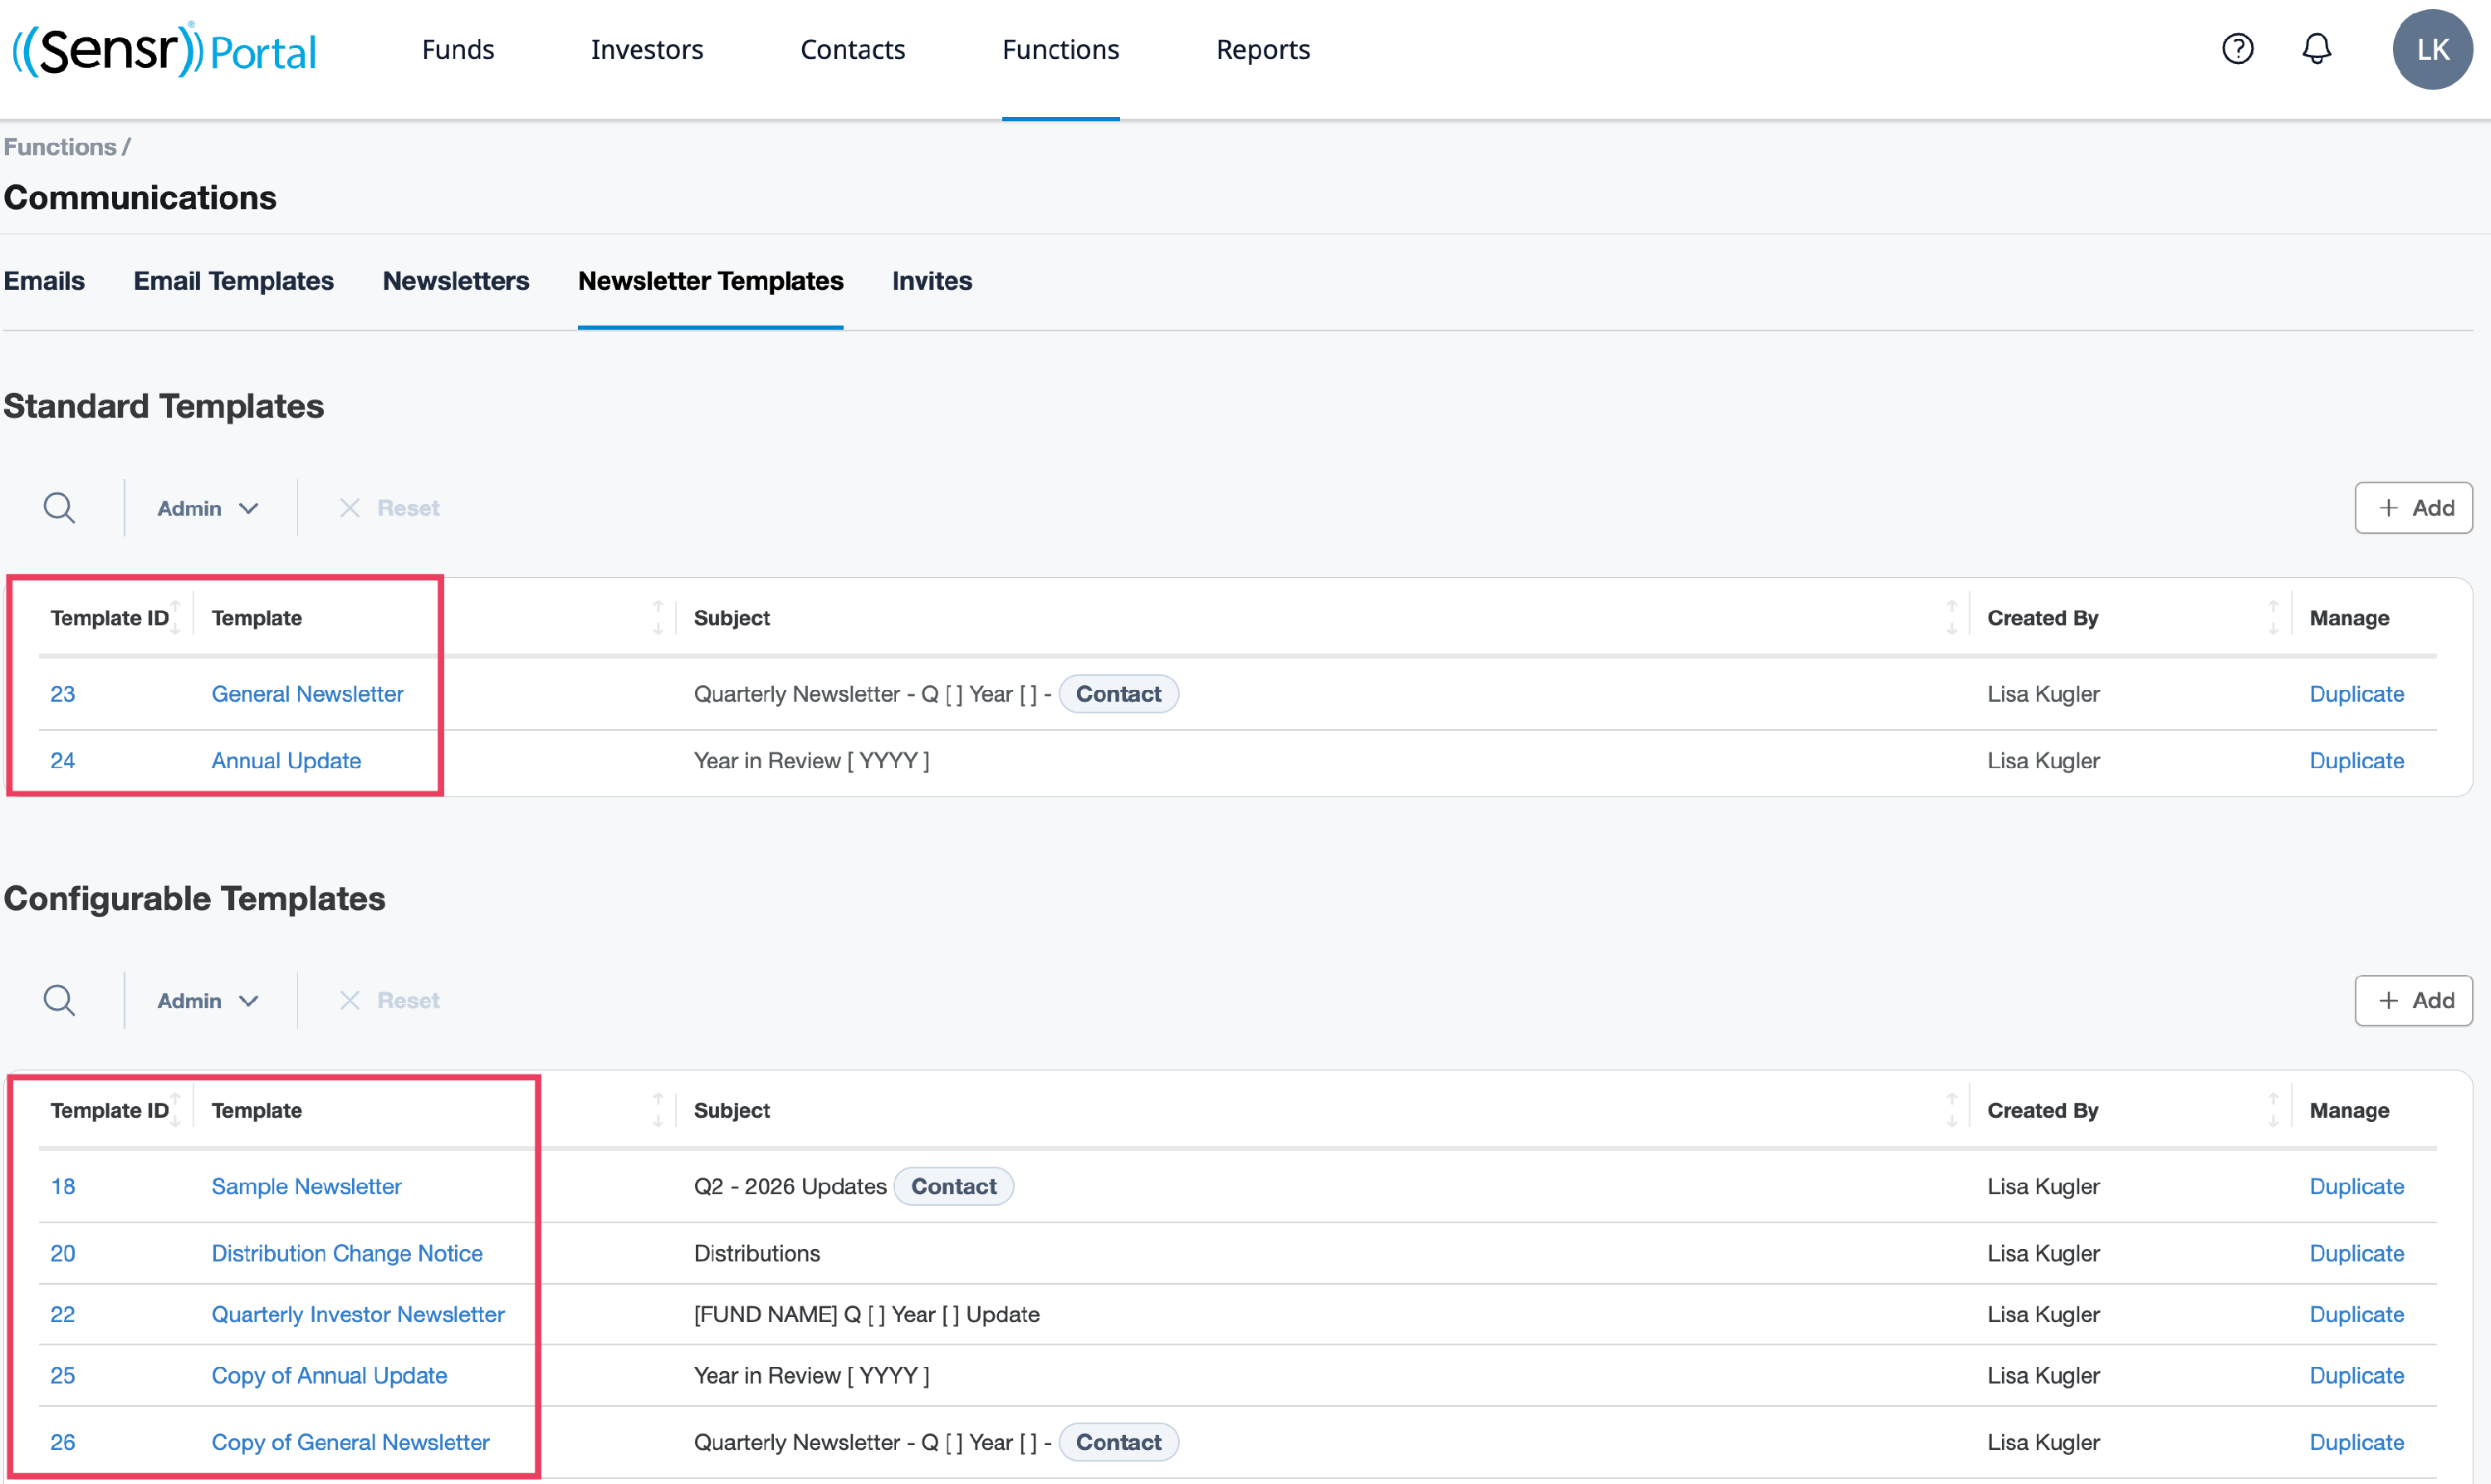2491x1484 pixels.
Task: Duplicate the Copy of General Newsletter template
Action: (2356, 1442)
